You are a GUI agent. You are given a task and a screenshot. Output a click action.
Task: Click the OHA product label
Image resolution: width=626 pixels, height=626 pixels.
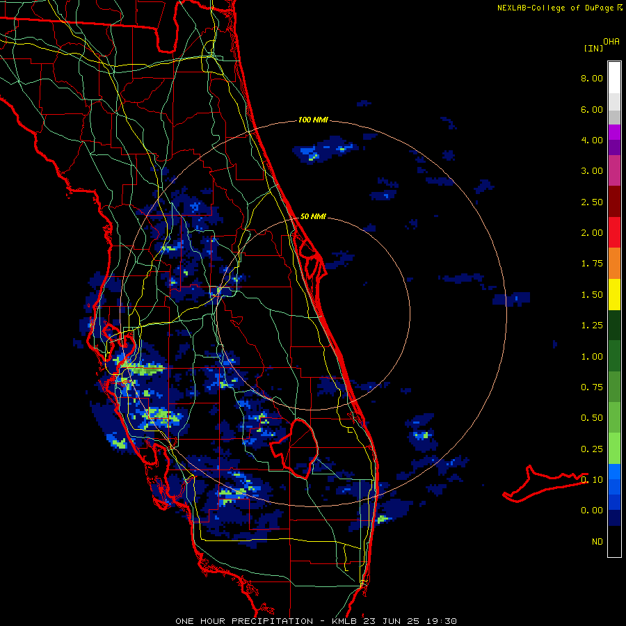pos(611,42)
